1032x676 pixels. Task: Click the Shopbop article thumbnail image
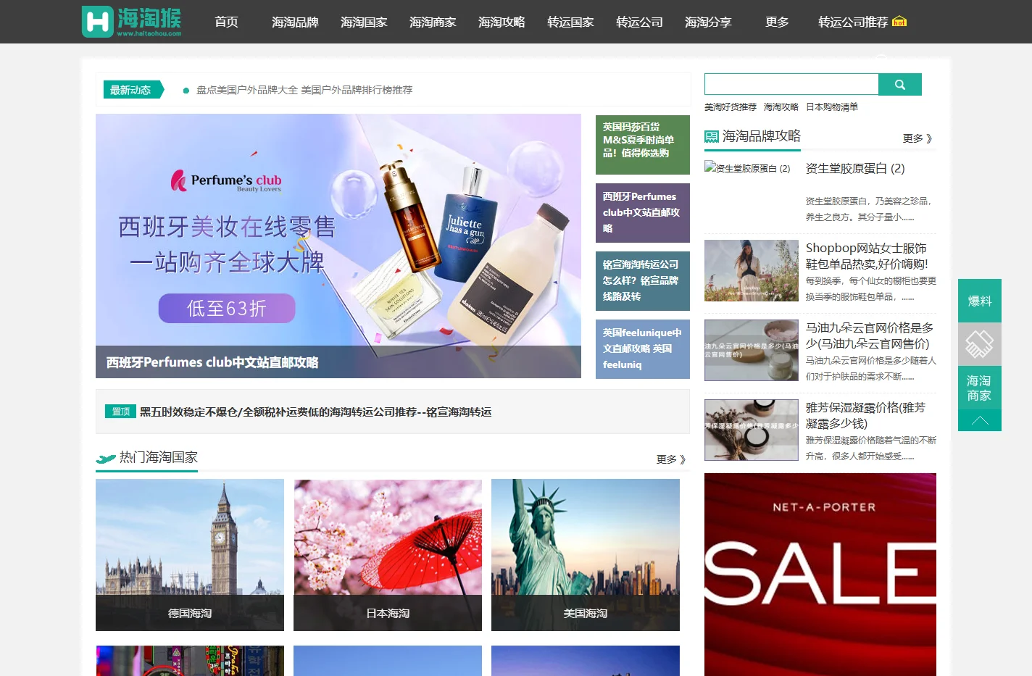752,271
